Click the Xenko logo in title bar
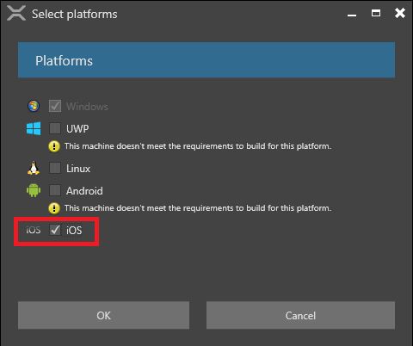 16,13
